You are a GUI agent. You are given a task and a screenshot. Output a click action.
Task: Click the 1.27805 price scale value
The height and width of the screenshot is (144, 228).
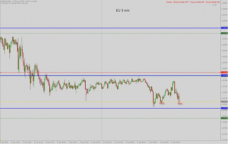224,92
